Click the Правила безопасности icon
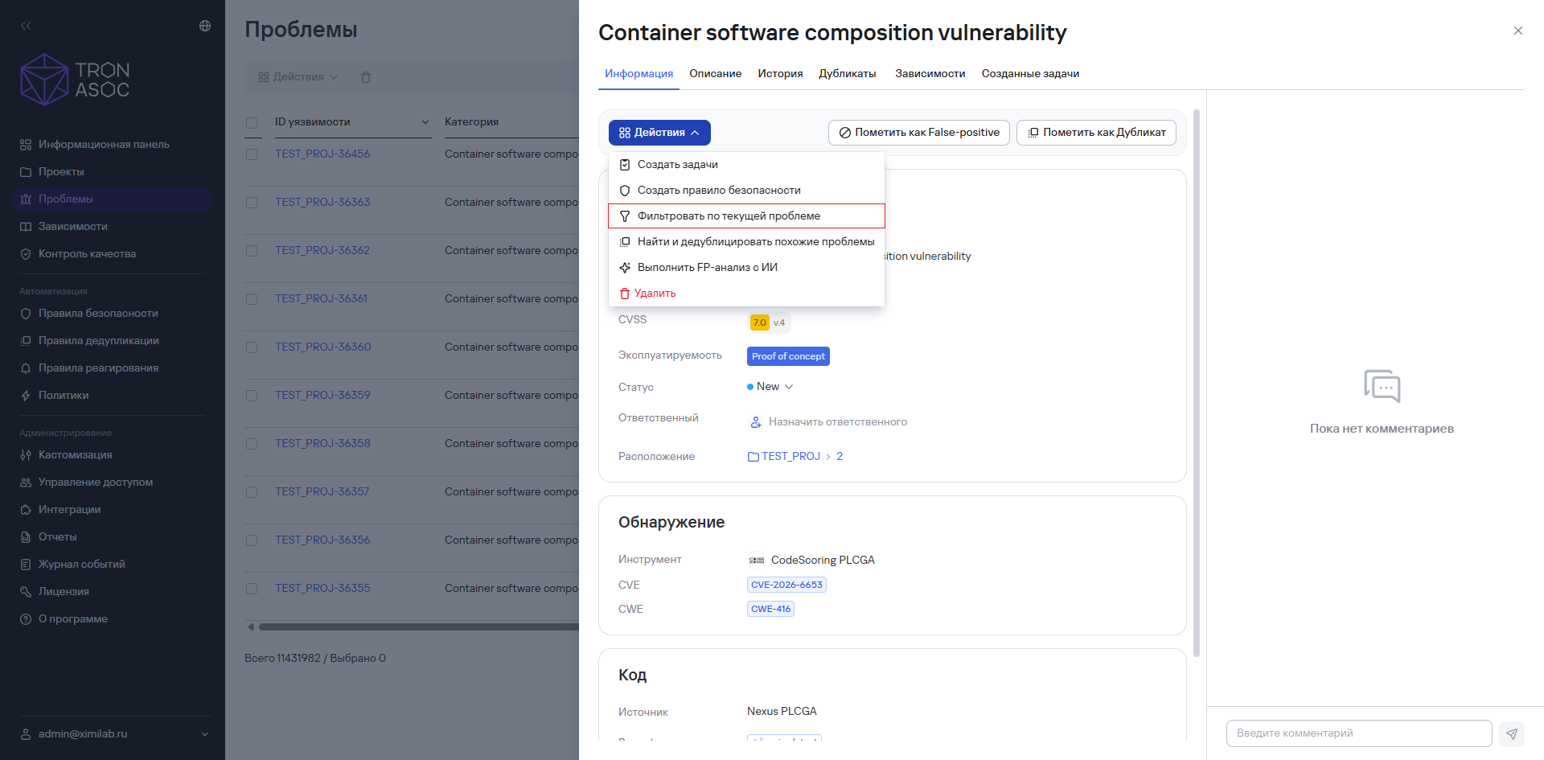This screenshot has height=760, width=1544. (x=26, y=314)
